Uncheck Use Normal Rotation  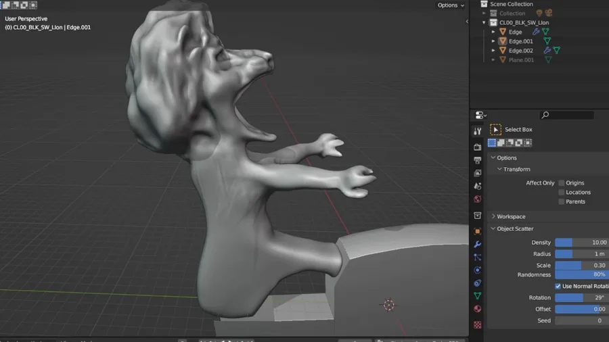[558, 286]
